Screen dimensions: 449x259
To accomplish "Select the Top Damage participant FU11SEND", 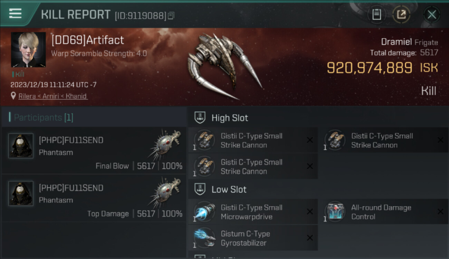I will pos(94,198).
